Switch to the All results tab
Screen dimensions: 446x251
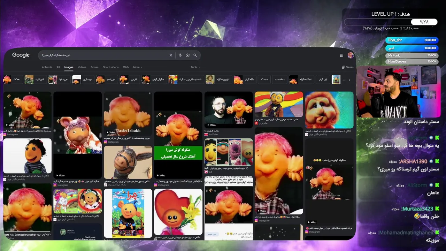[58, 67]
